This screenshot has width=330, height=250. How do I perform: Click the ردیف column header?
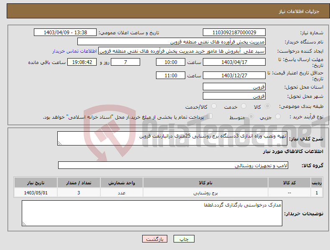pyautogui.click(x=317, y=183)
